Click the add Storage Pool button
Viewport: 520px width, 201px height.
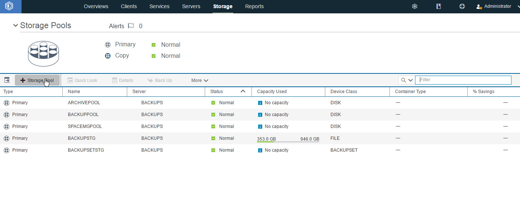tap(37, 80)
